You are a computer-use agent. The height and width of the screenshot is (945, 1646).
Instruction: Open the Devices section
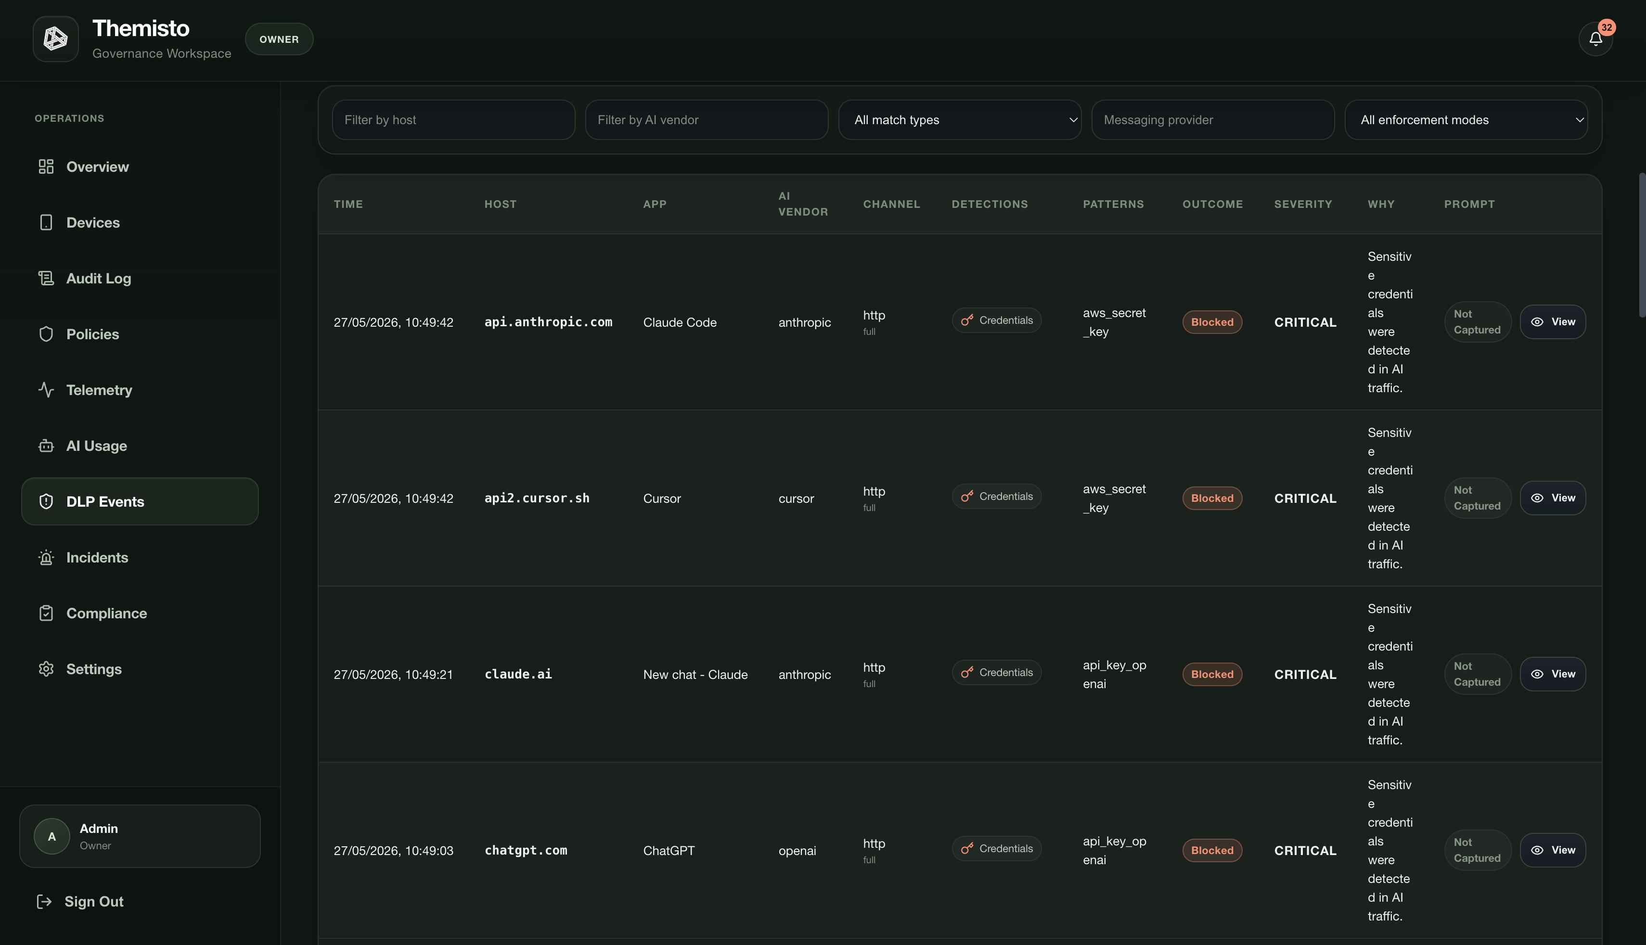(140, 223)
